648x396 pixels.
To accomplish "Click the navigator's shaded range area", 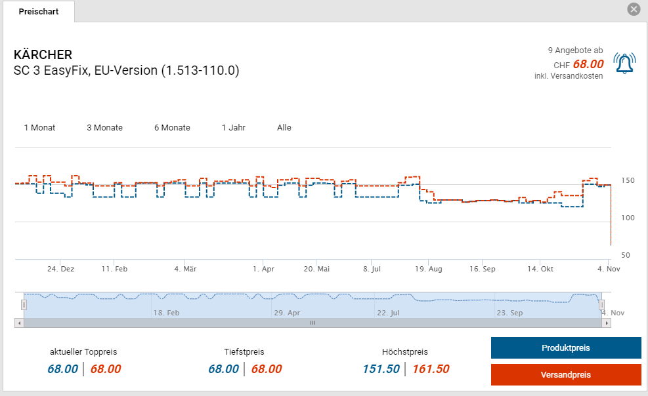I will [x=312, y=305].
